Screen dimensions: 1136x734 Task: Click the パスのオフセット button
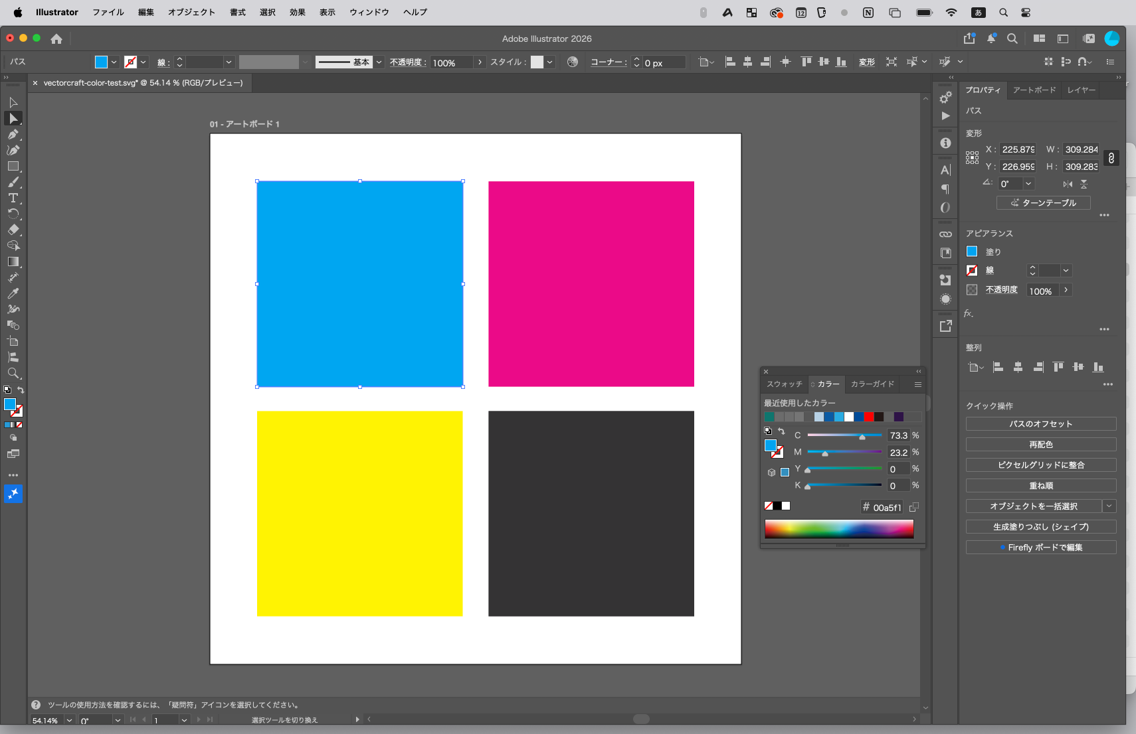pyautogui.click(x=1041, y=424)
